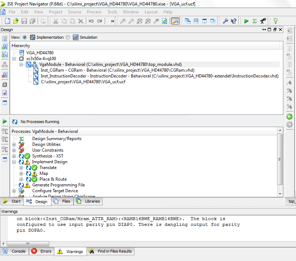Click the Save file toolbar icon
Viewport: 296px width, 261px height.
(x=24, y=21)
